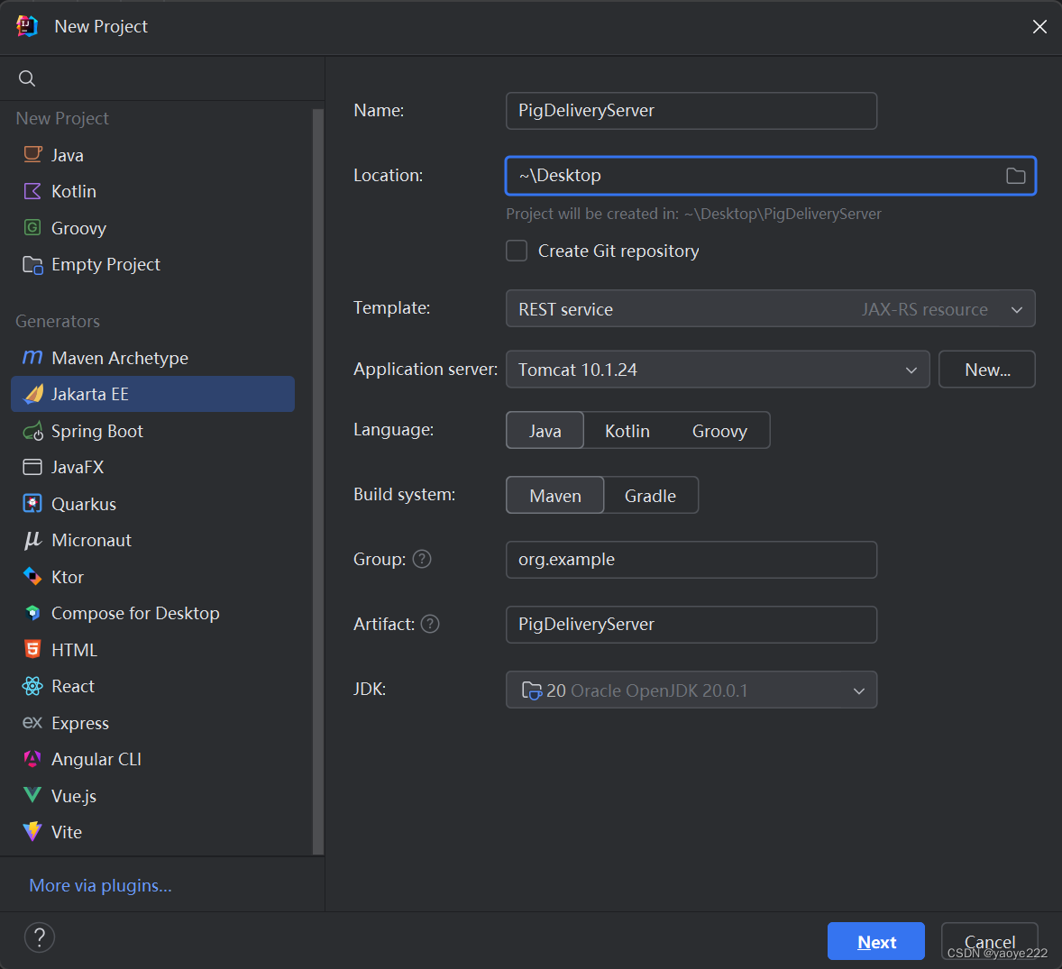Open Application server Tomcat dropdown
The height and width of the screenshot is (969, 1062).
tap(718, 369)
